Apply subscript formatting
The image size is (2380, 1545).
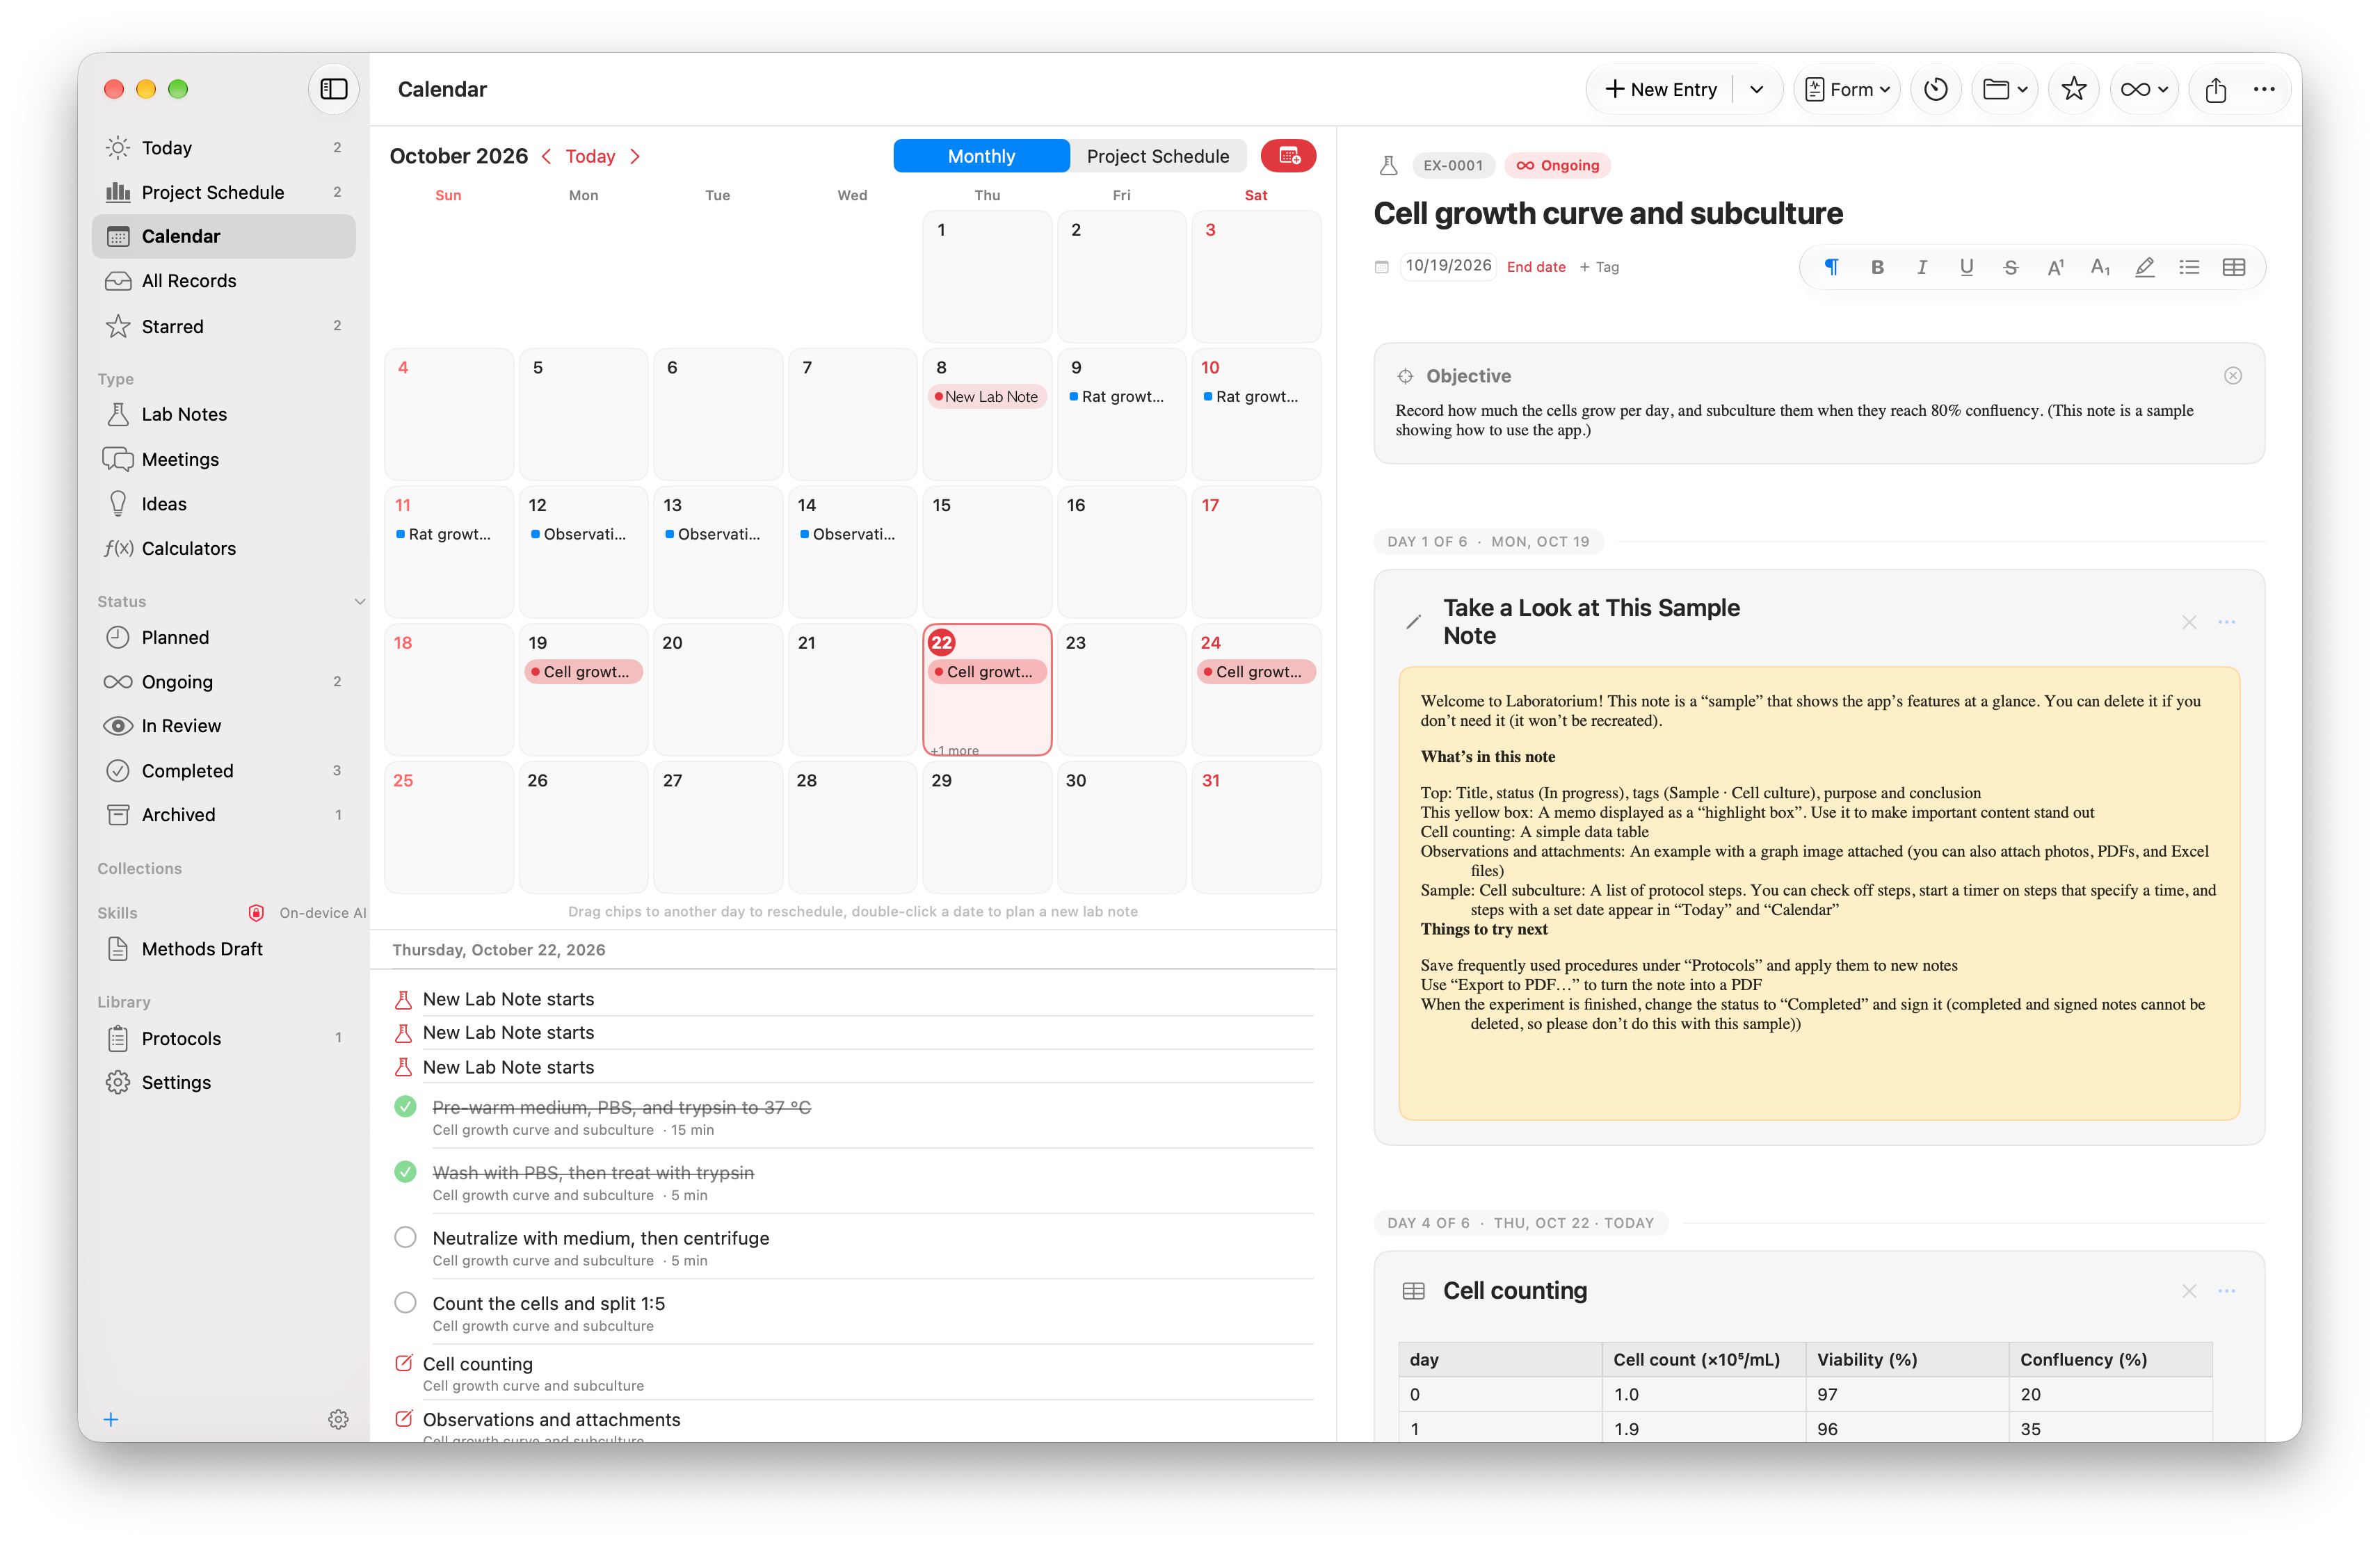[x=2099, y=267]
